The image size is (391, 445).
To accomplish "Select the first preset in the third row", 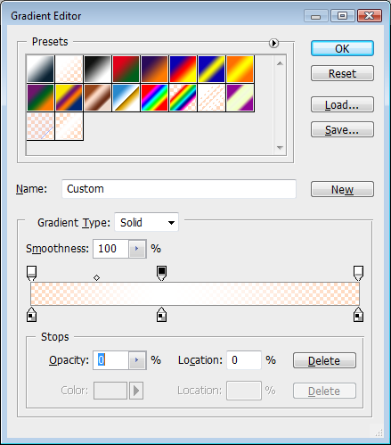I will (x=41, y=127).
